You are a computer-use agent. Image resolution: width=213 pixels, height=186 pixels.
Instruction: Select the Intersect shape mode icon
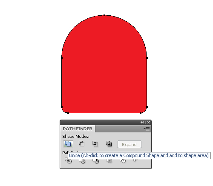[x=95, y=144]
